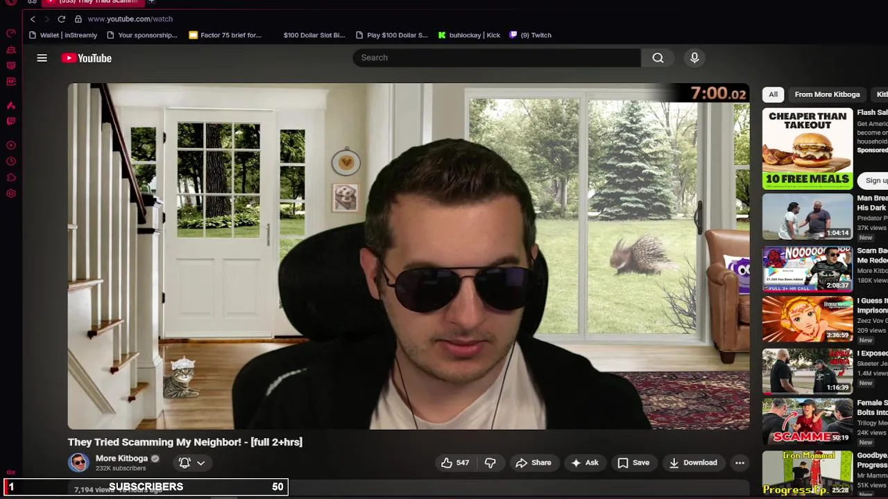Open the 3:36:59 I Guess thumbnail

[808, 320]
